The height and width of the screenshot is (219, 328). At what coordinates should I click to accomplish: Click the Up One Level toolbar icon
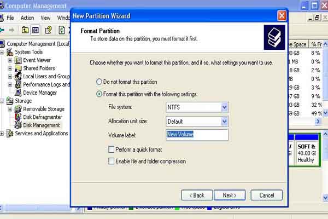coord(24,30)
